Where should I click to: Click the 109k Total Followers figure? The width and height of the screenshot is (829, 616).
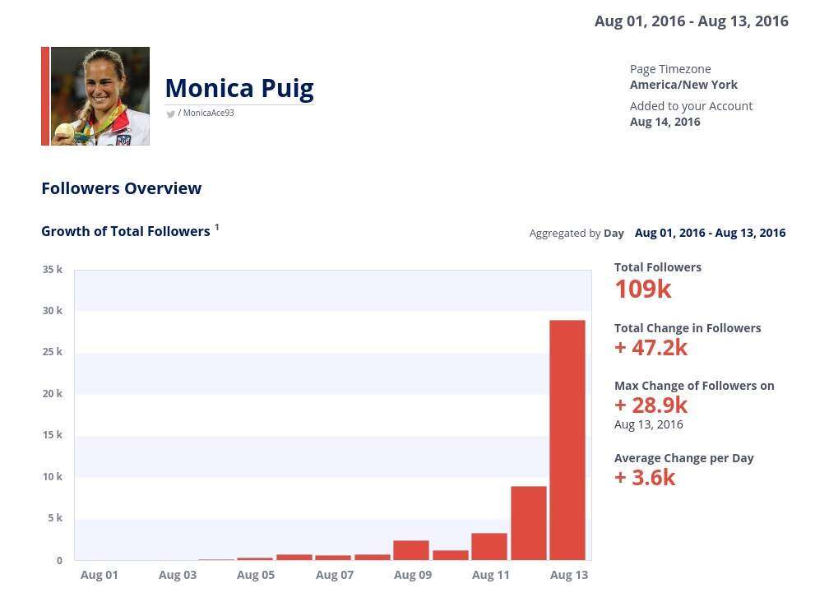tap(643, 289)
